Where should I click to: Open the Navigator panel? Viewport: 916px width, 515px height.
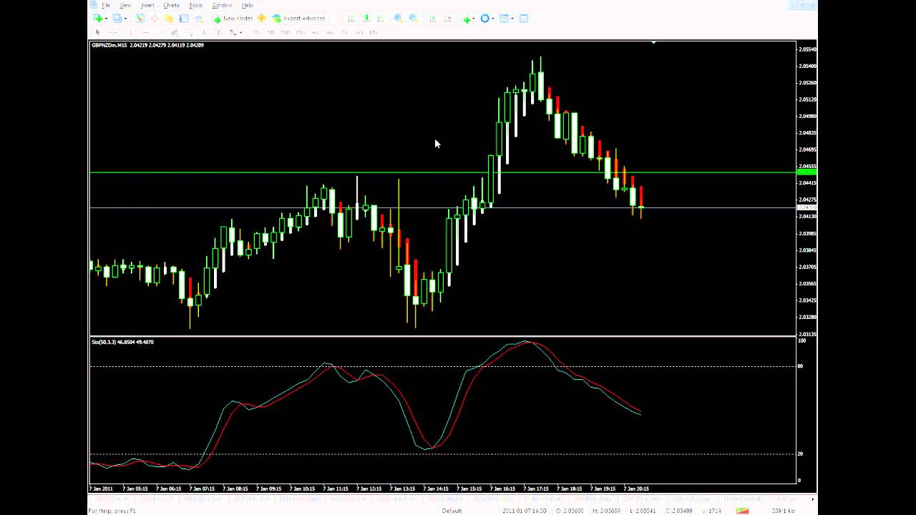(169, 18)
